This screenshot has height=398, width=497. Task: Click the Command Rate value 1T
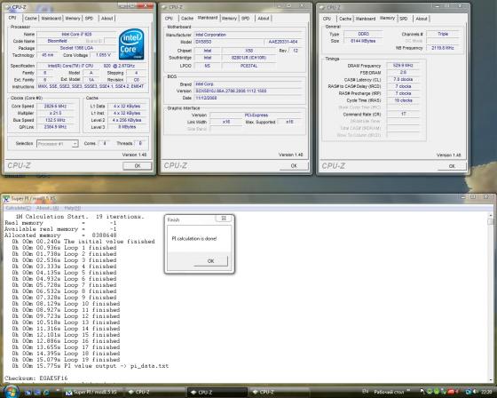point(403,114)
